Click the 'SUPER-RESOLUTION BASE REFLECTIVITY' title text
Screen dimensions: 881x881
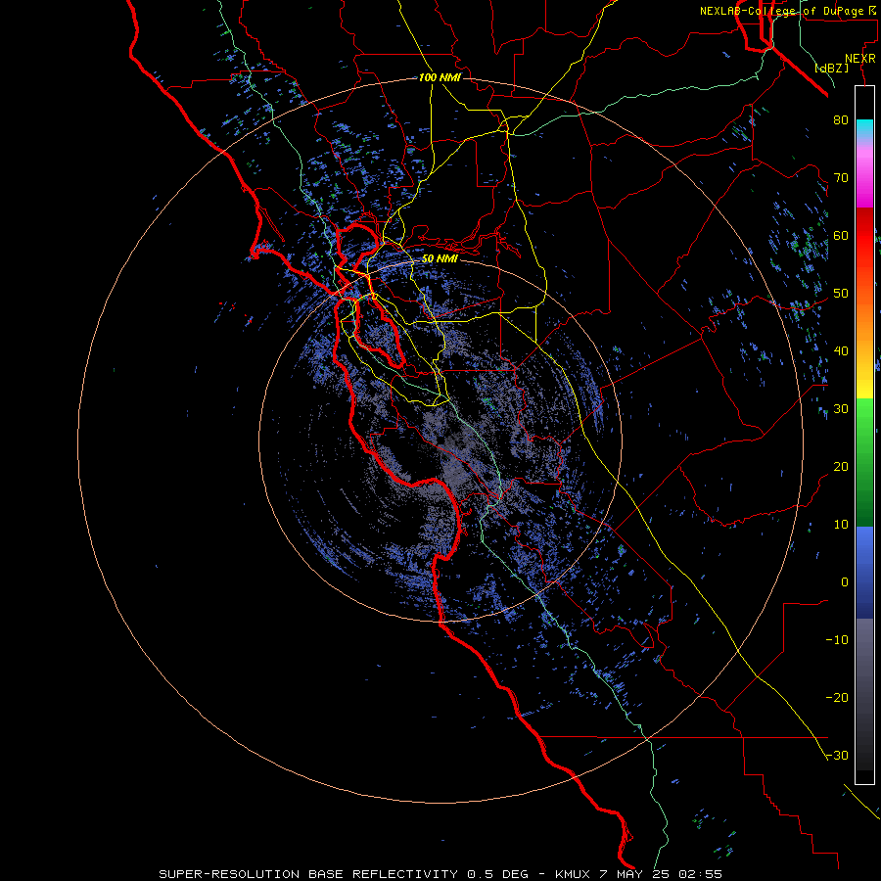308,874
